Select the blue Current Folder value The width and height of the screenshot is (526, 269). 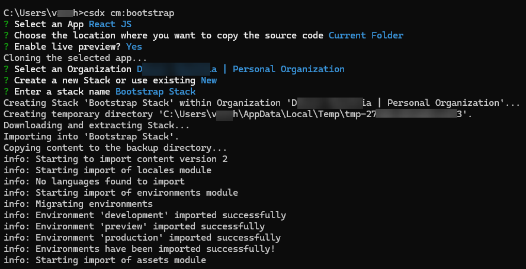[x=365, y=35]
